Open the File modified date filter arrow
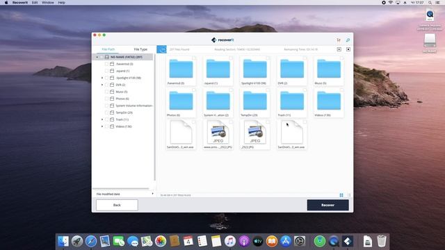The height and width of the screenshot is (250, 445). tap(153, 194)
